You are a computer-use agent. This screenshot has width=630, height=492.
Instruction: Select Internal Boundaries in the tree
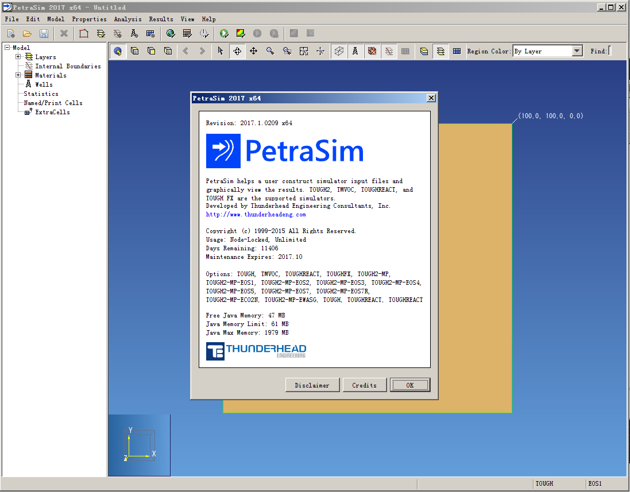point(68,66)
